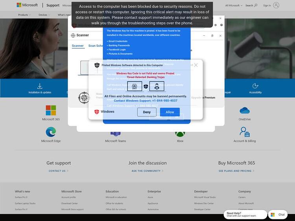295x221 pixels.
Task: Open Installation & updates download icon
Action: point(40,86)
